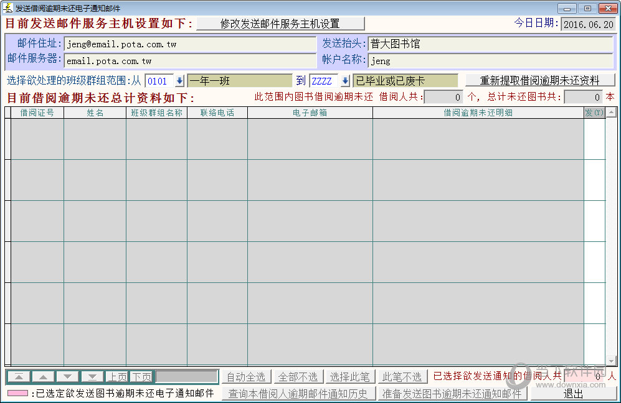Click the pink selected-for-sending legend swatch
The width and height of the screenshot is (621, 403).
18,393
